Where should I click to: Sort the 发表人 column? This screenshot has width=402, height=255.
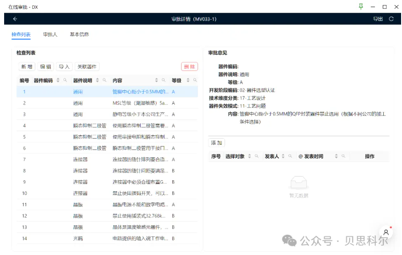tap(283, 156)
